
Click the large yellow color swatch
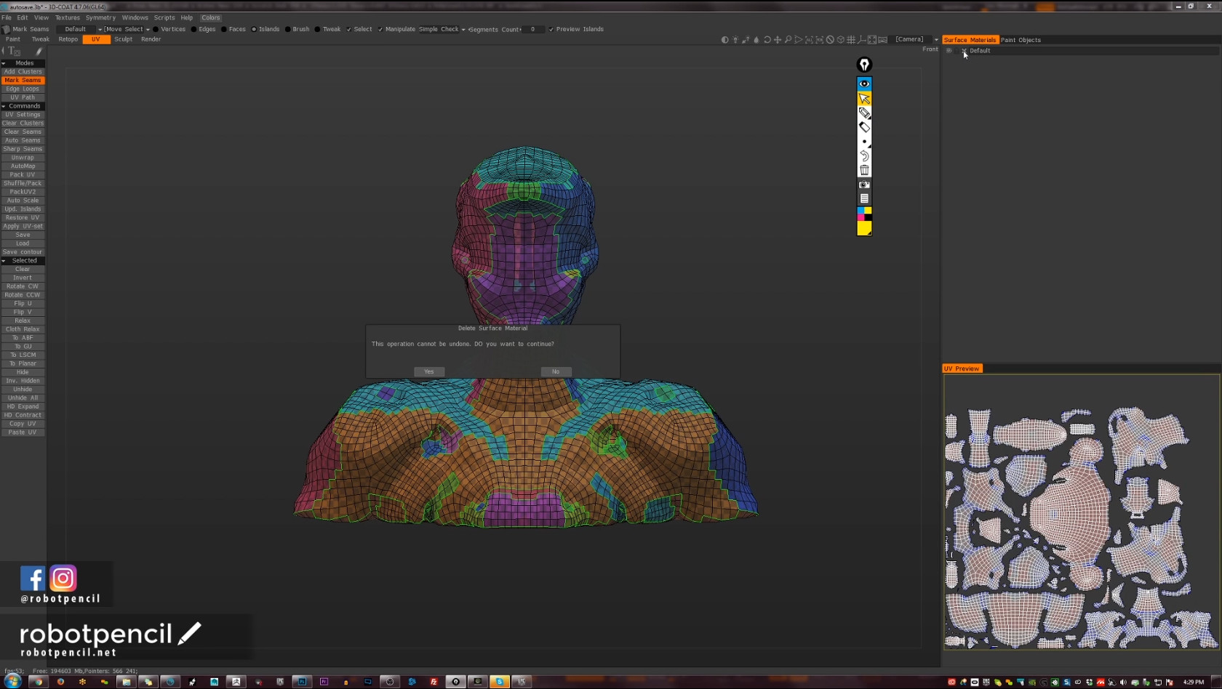coord(864,229)
